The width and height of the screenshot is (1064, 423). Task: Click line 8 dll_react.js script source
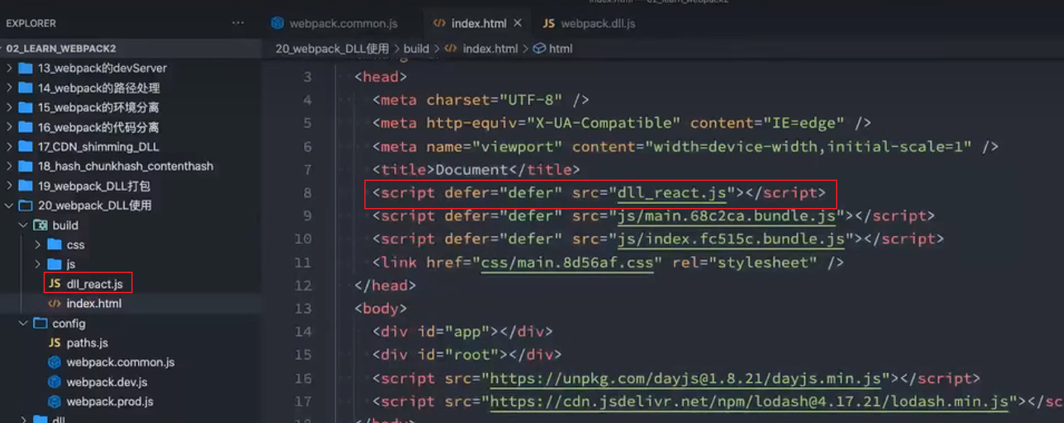(x=671, y=193)
